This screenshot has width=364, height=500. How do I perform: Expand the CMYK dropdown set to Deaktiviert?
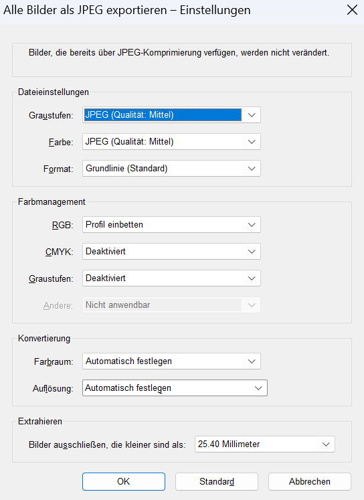pyautogui.click(x=171, y=251)
